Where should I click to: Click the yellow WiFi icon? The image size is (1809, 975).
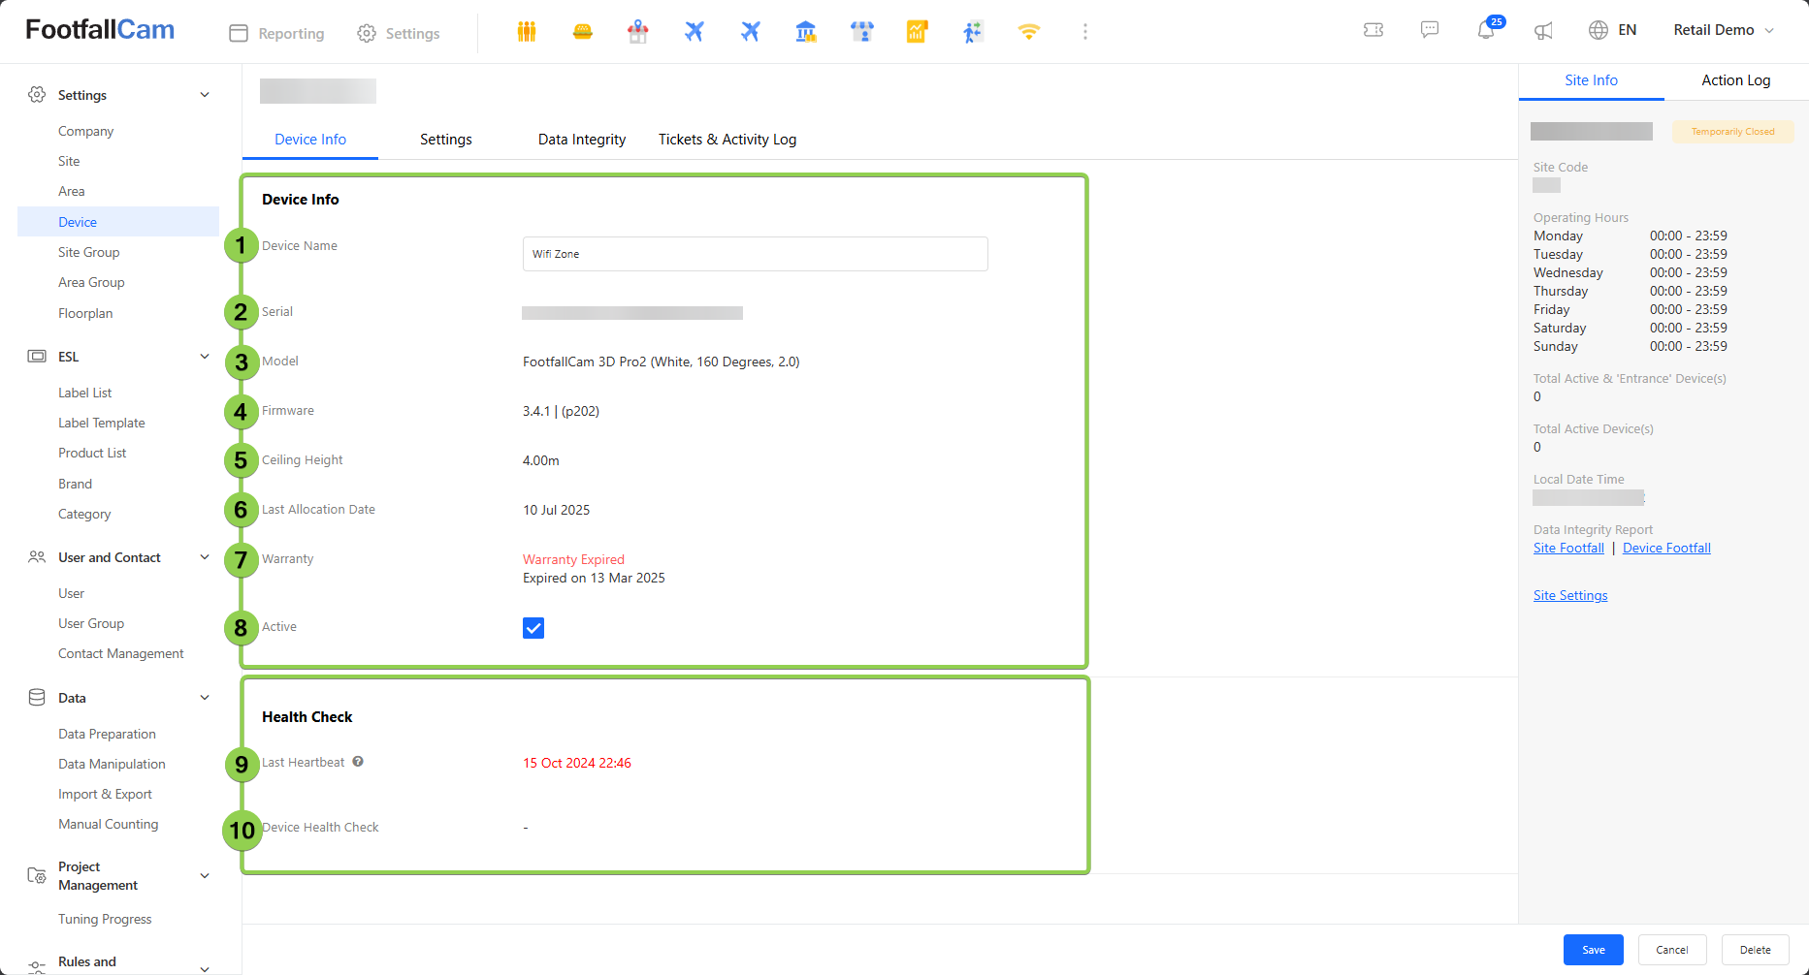point(1028,32)
